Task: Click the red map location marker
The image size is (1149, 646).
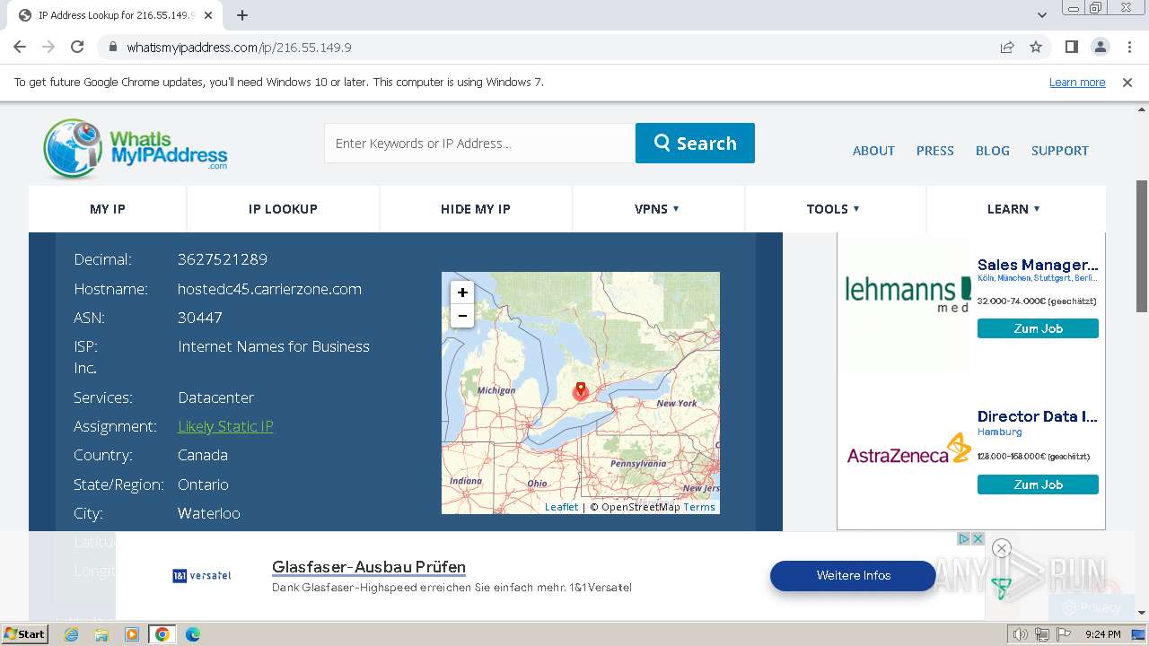Action: point(581,390)
